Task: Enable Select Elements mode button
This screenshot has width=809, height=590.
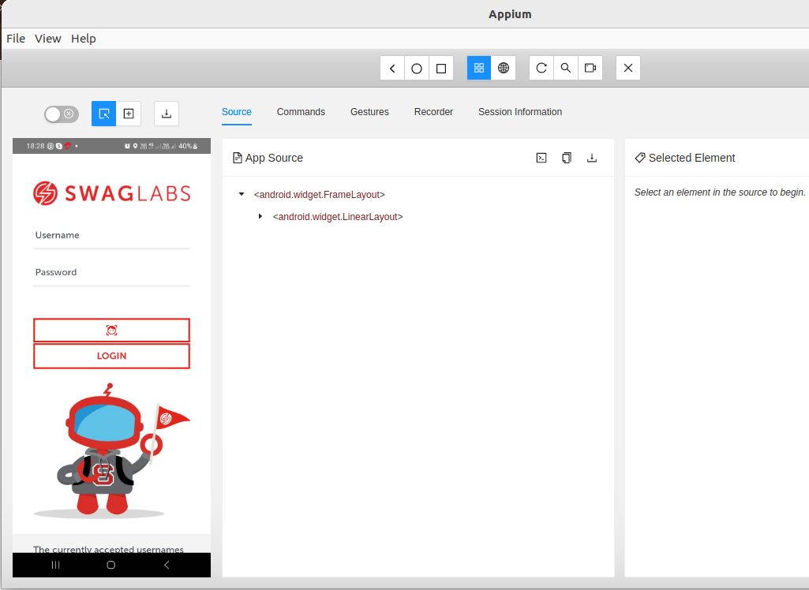Action: coord(104,114)
